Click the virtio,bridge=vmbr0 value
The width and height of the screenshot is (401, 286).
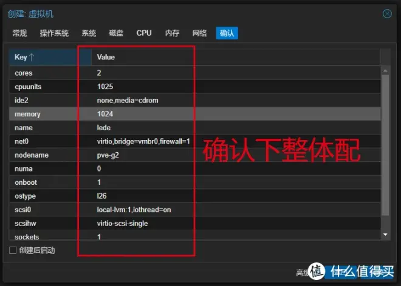pos(143,141)
